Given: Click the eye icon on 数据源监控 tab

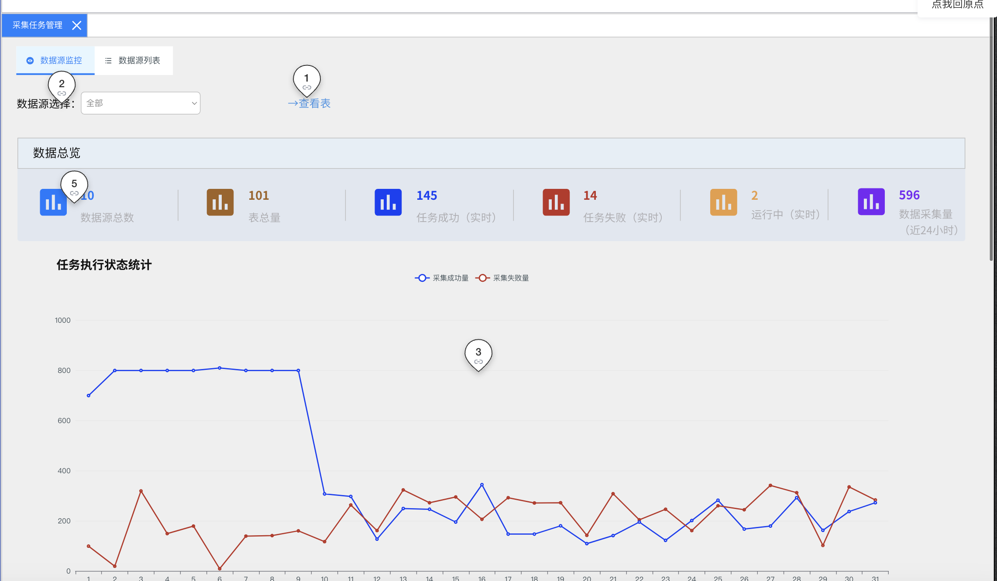Looking at the screenshot, I should tap(30, 61).
